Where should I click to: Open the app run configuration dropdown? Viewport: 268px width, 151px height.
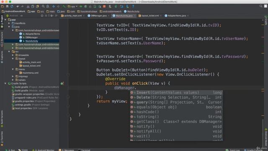click(x=72, y=7)
